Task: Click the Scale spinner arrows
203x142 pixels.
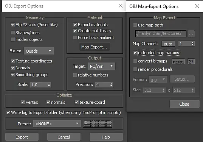Action: (x=49, y=85)
